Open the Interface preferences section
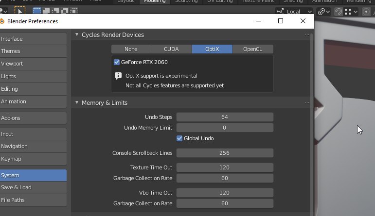The height and width of the screenshot is (216, 375). click(x=33, y=39)
